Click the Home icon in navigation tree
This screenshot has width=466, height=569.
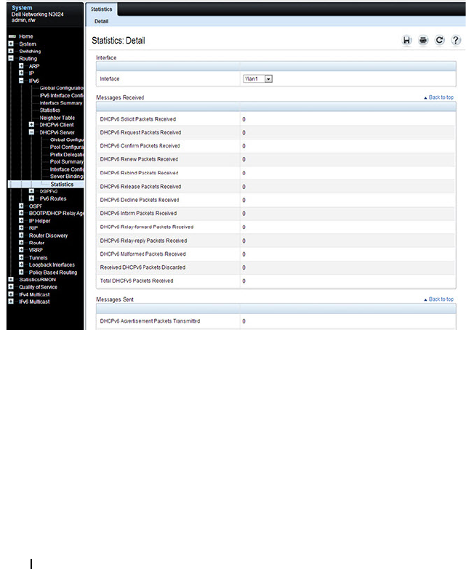click(x=12, y=36)
